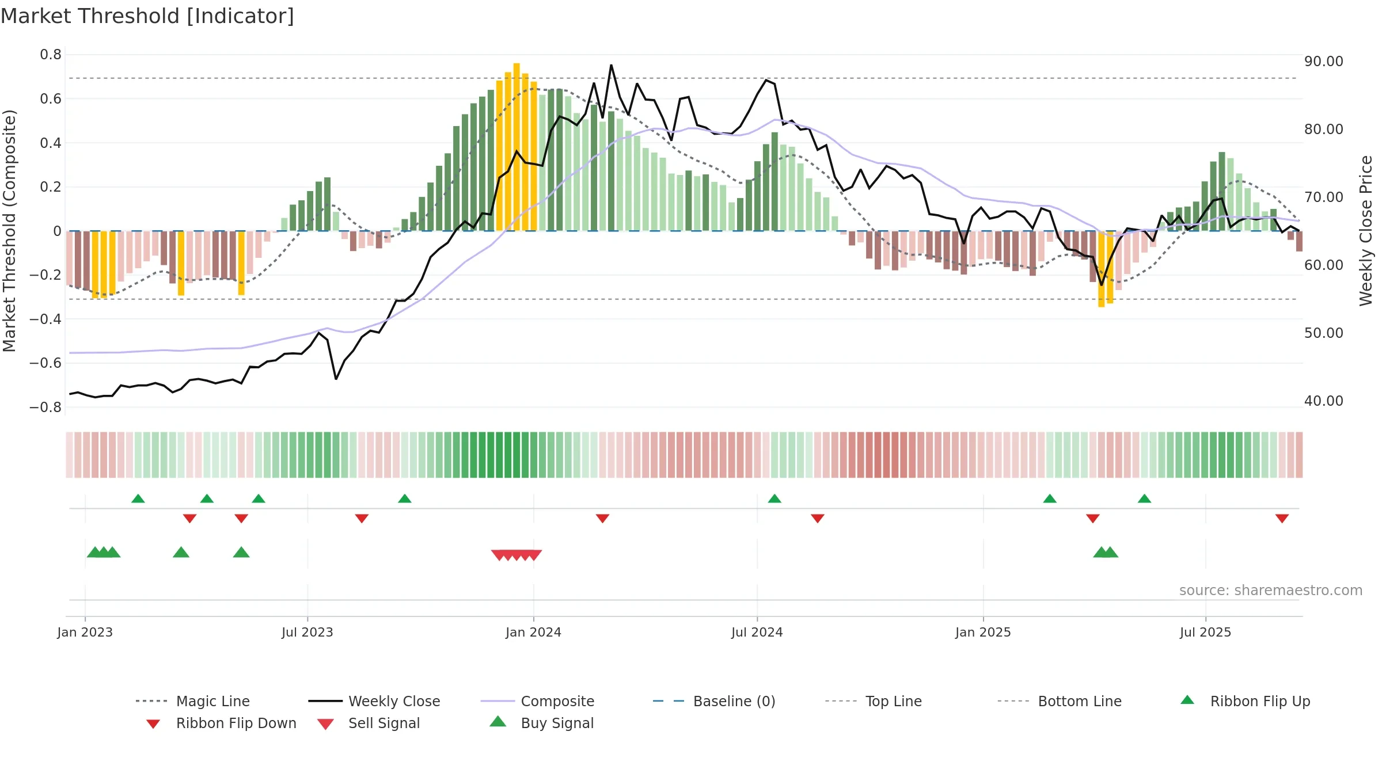Click the Ribbon Flip Down marker in March 2023

[x=189, y=519]
